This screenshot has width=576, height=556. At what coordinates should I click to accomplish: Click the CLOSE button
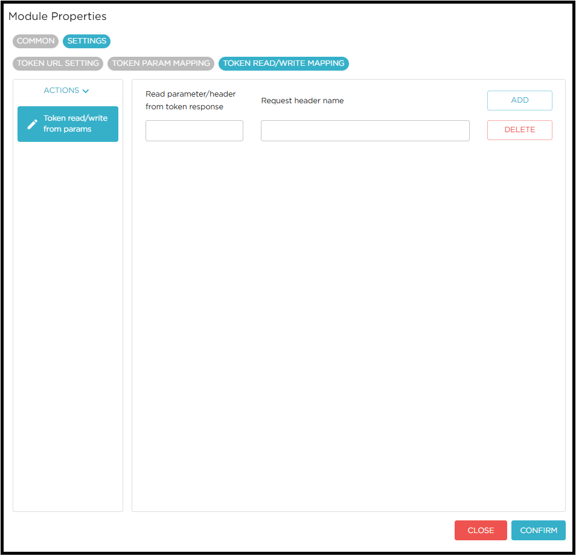(481, 531)
